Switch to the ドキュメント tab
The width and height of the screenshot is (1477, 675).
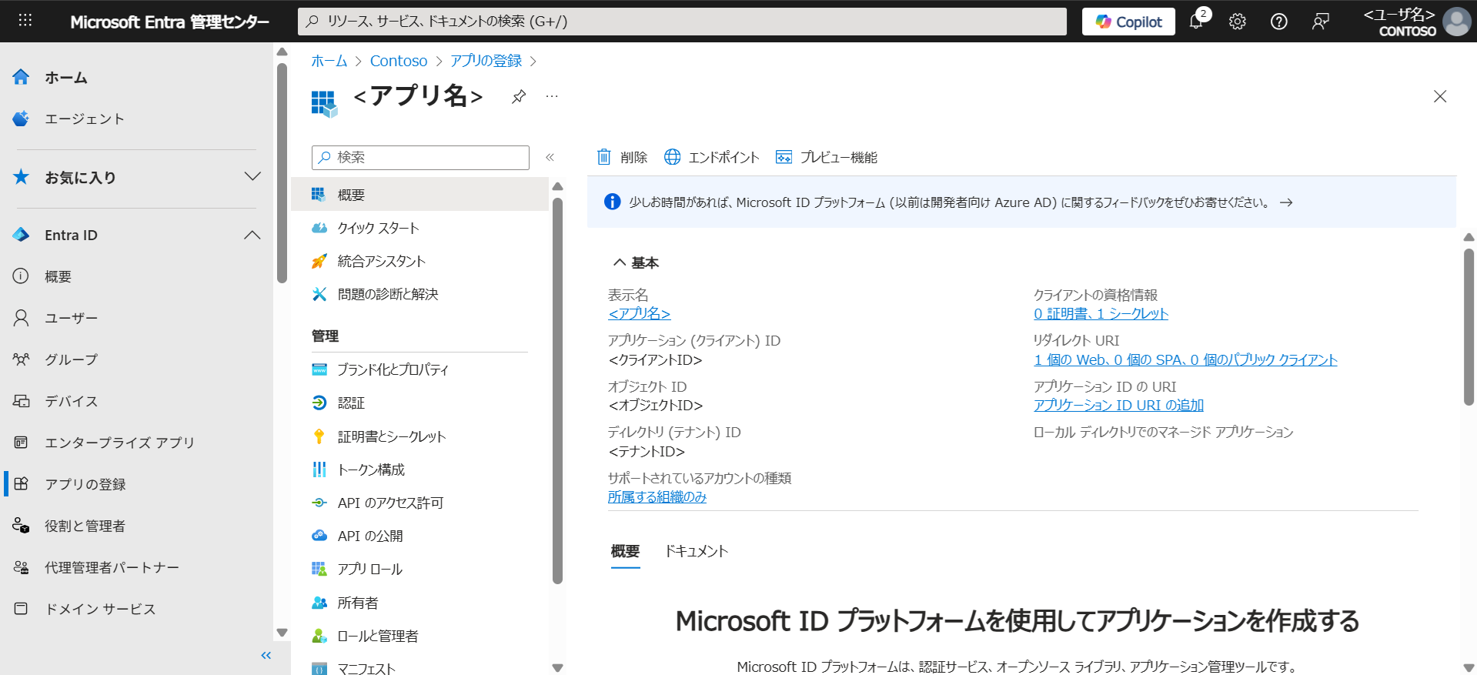[x=696, y=551]
